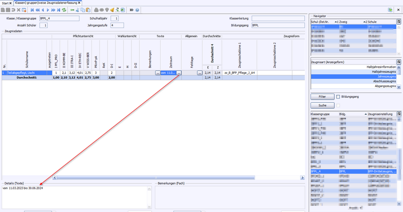Open the help question mark icon

pos(138,9)
